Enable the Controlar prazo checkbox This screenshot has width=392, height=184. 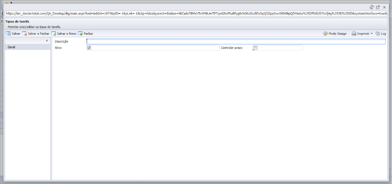pyautogui.click(x=255, y=48)
